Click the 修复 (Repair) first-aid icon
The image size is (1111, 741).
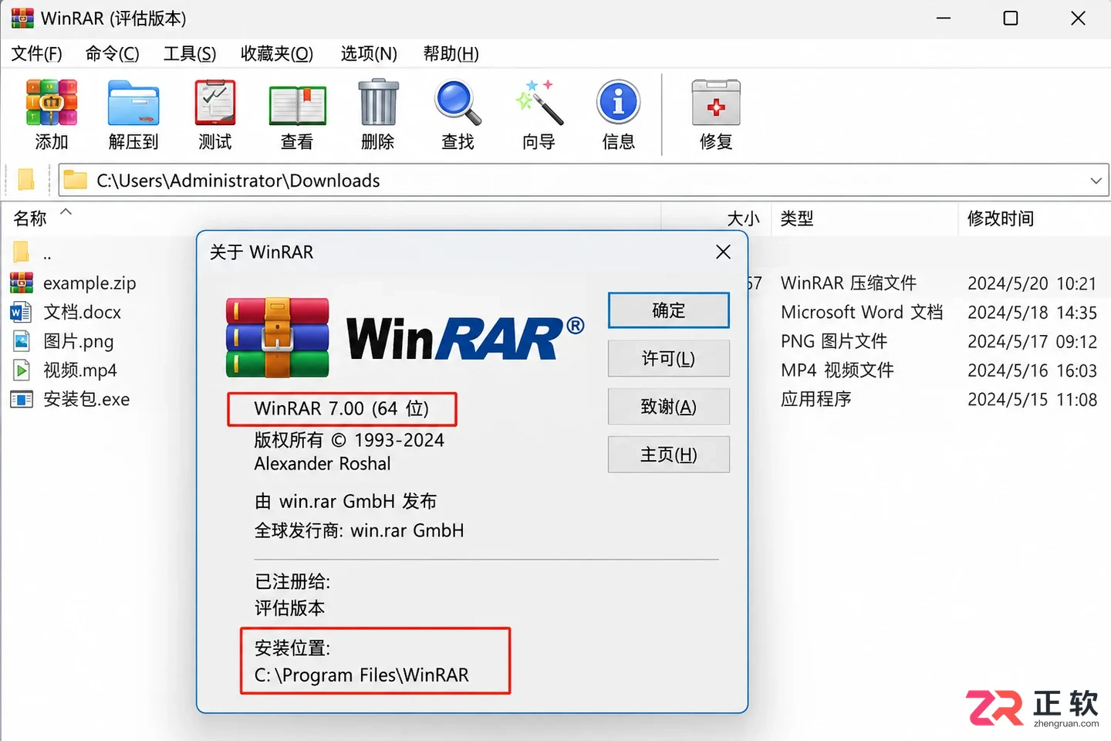pos(716,103)
